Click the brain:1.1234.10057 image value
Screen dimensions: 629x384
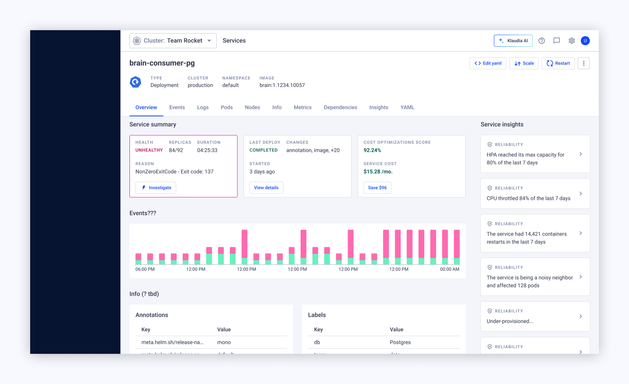pos(282,85)
